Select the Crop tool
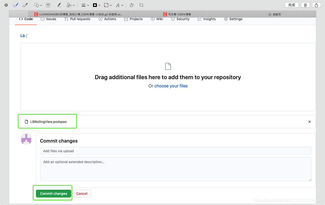This screenshot has height=205, width=325. 141,5
